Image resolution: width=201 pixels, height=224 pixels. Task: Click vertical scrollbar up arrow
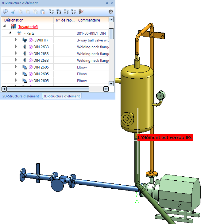[111, 20]
